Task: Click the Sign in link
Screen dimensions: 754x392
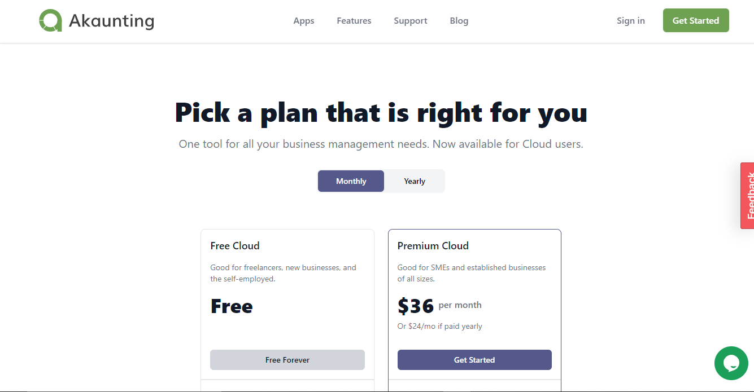Action: pyautogui.click(x=630, y=21)
